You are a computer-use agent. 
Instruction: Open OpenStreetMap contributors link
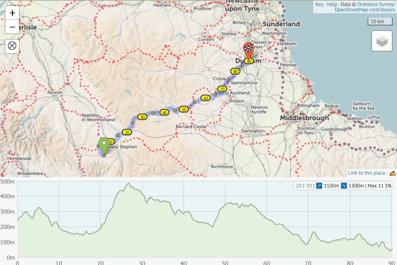pos(365,10)
